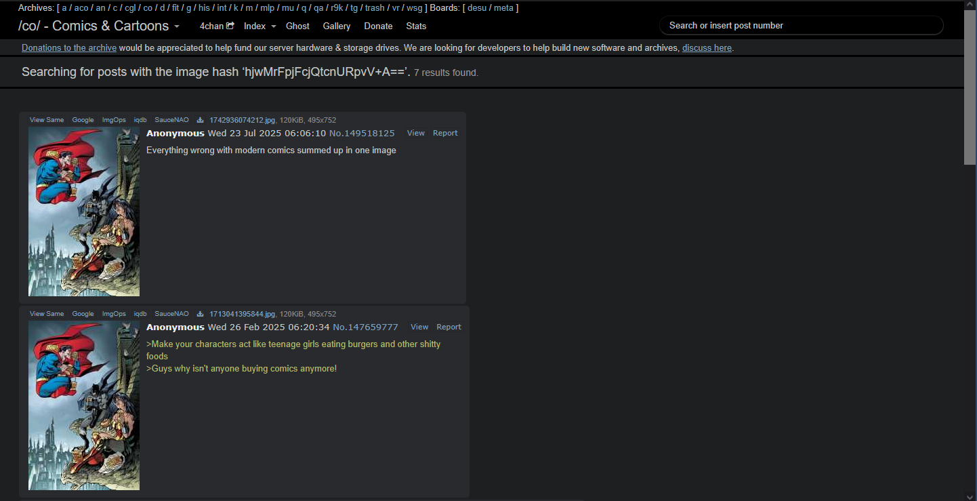This screenshot has height=501, width=977.
Task: Open the file link 1713041395844.jpg
Action: [x=242, y=314]
